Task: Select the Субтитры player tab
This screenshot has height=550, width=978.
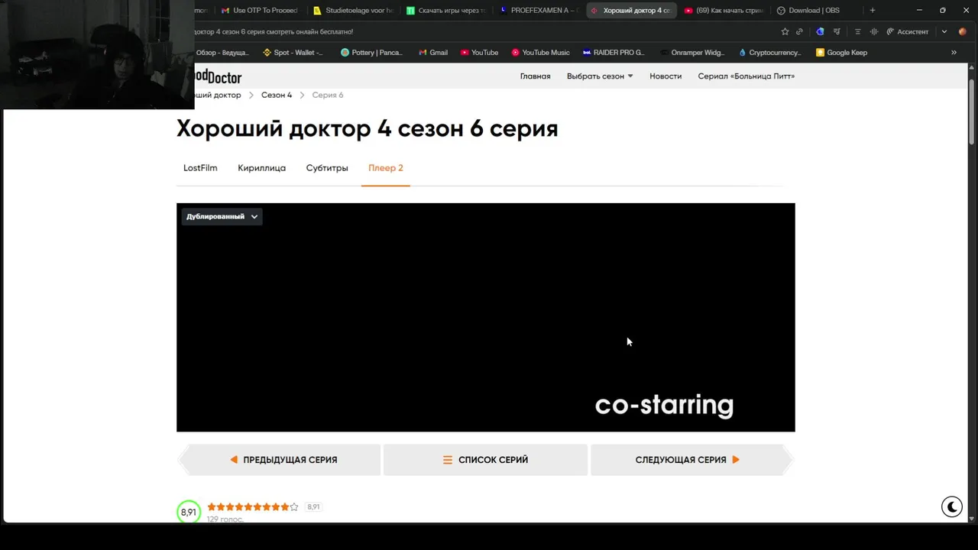Action: (x=327, y=168)
